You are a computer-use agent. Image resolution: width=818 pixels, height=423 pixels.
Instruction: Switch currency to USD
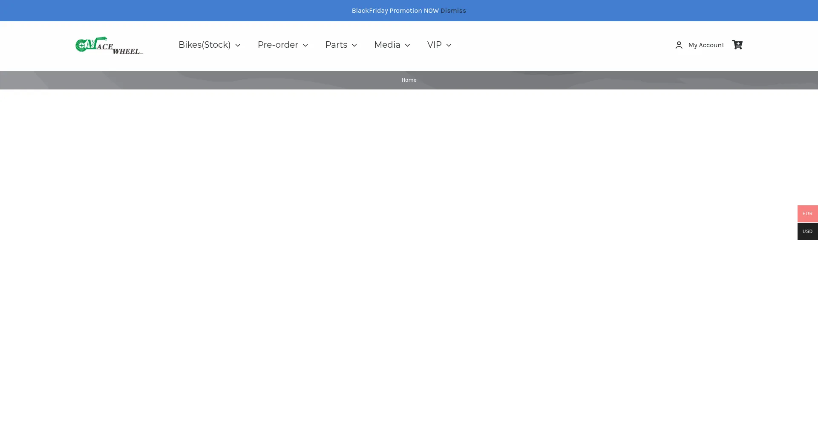coord(807,231)
